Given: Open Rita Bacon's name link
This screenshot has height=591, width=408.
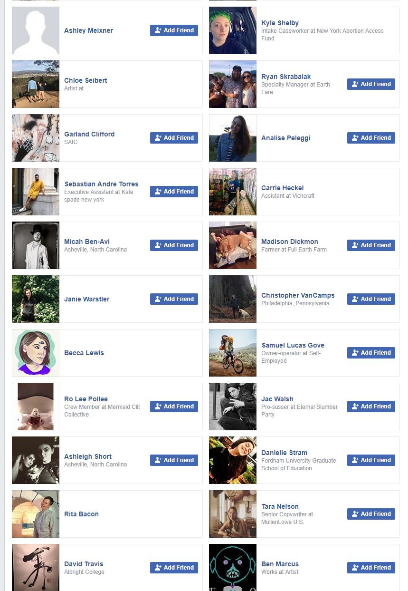Looking at the screenshot, I should coord(81,514).
